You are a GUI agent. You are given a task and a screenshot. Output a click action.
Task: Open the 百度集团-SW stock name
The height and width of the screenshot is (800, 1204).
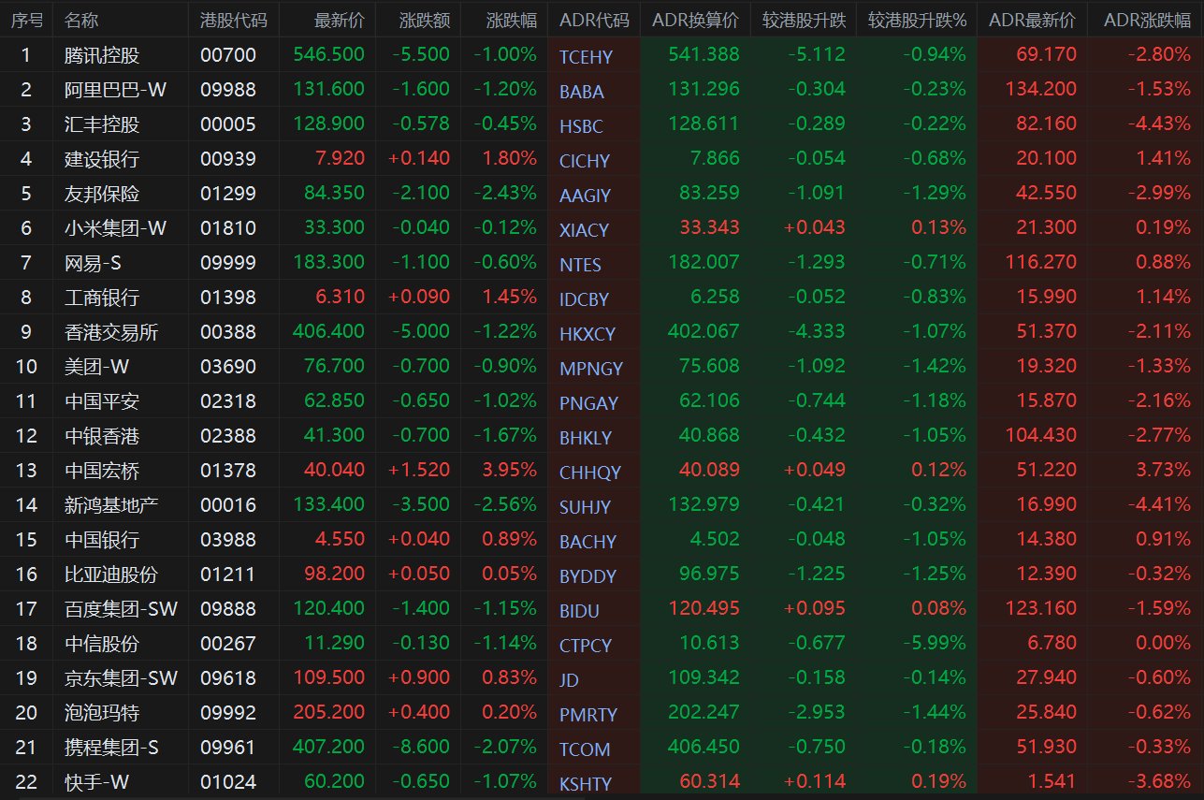(121, 609)
